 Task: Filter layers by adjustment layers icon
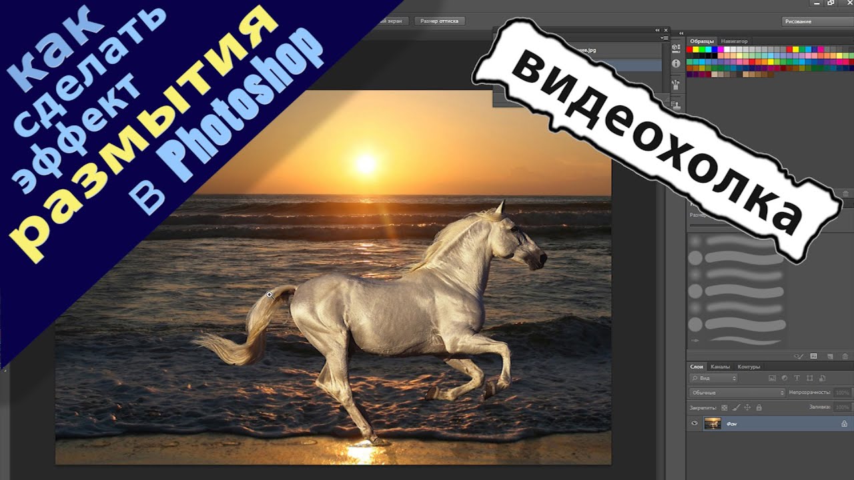coord(785,378)
